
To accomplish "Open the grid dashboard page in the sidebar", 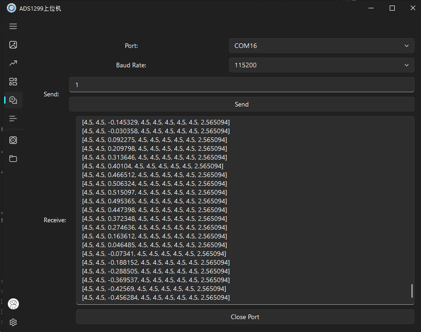I will pos(13,82).
